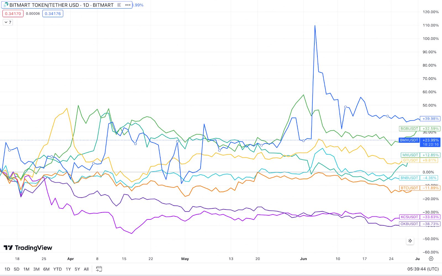Select the OKBUSDT label showing -38.73%
The width and height of the screenshot is (442, 276).
pos(409,224)
